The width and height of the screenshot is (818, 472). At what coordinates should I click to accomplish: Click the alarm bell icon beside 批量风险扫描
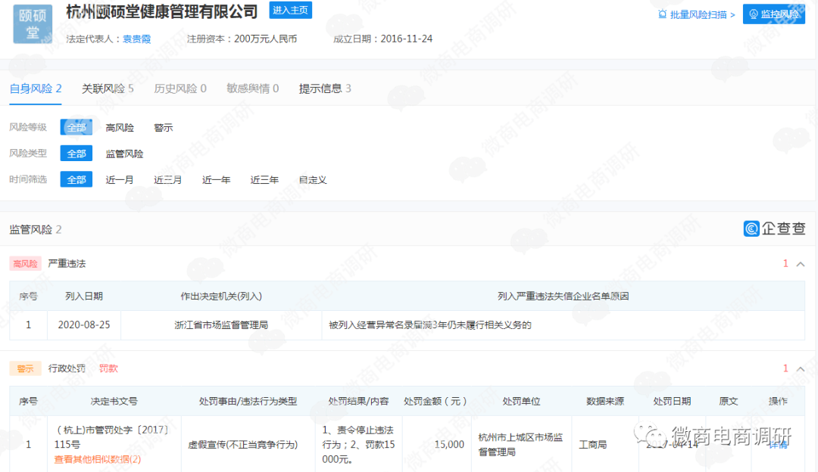pos(662,14)
